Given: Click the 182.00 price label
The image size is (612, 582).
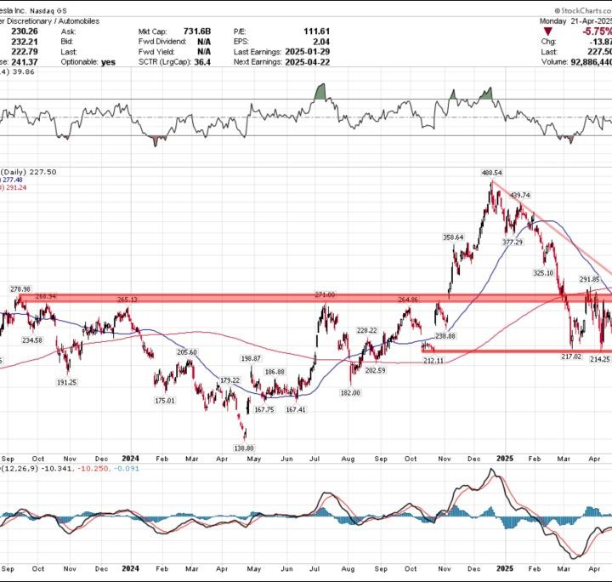Looking at the screenshot, I should (x=350, y=393).
